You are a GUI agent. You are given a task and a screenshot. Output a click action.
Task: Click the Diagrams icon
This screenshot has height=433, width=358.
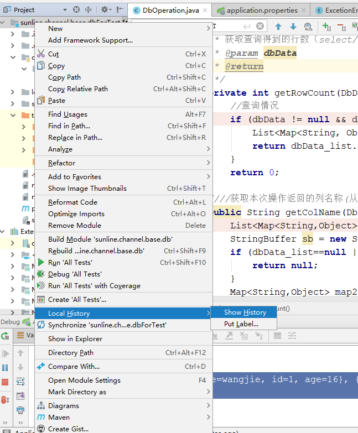[41, 405]
